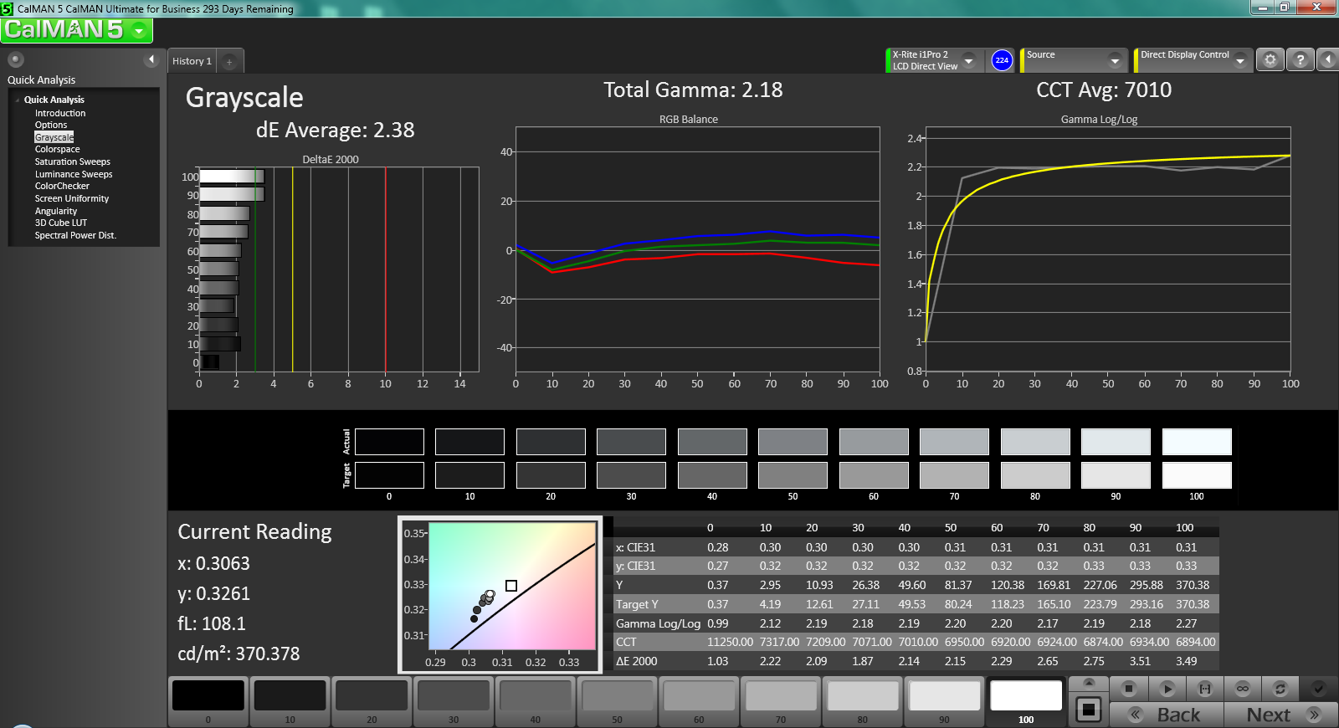Switch to the History 1 tab

point(192,61)
